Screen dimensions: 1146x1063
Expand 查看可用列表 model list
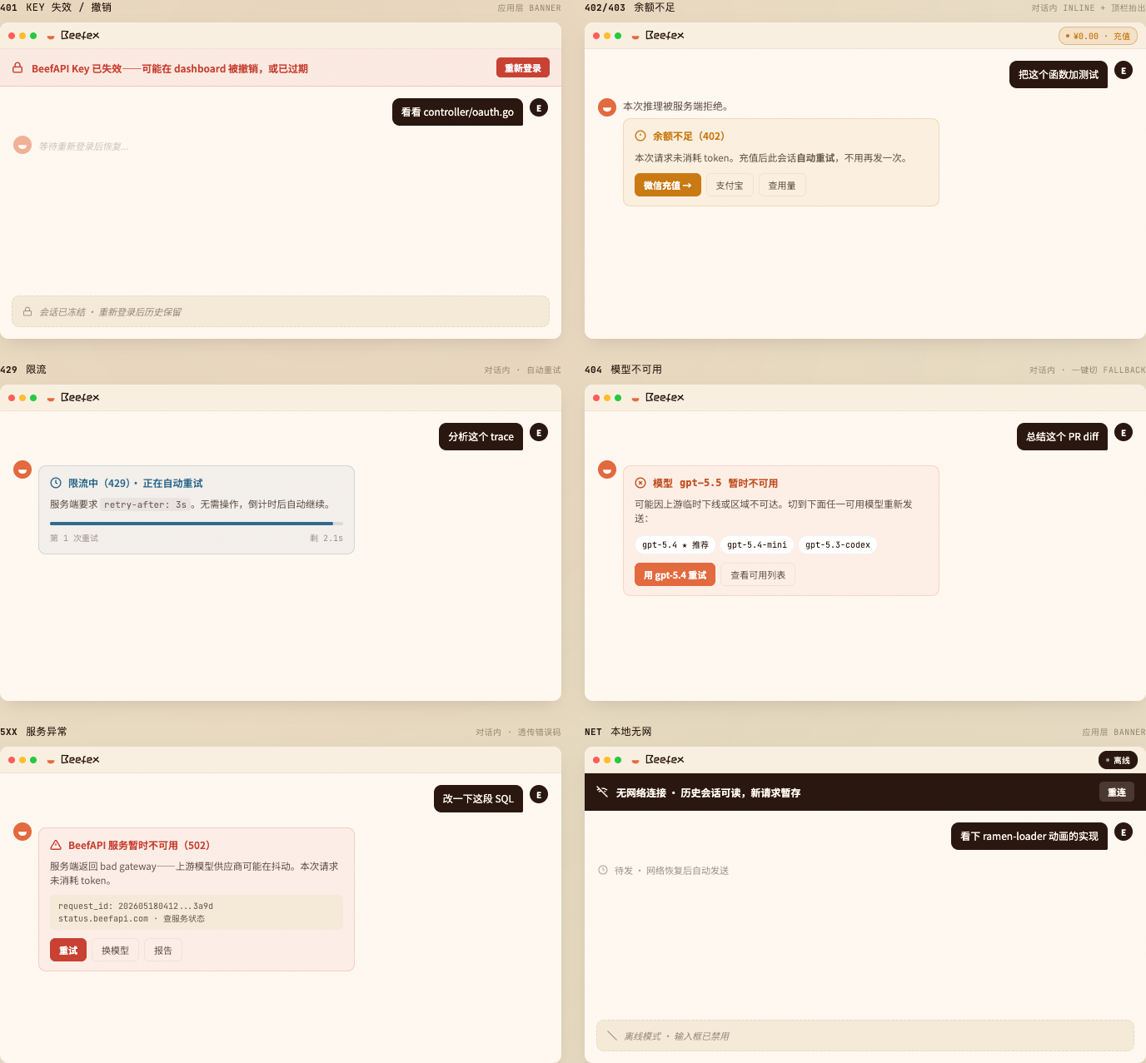(758, 575)
